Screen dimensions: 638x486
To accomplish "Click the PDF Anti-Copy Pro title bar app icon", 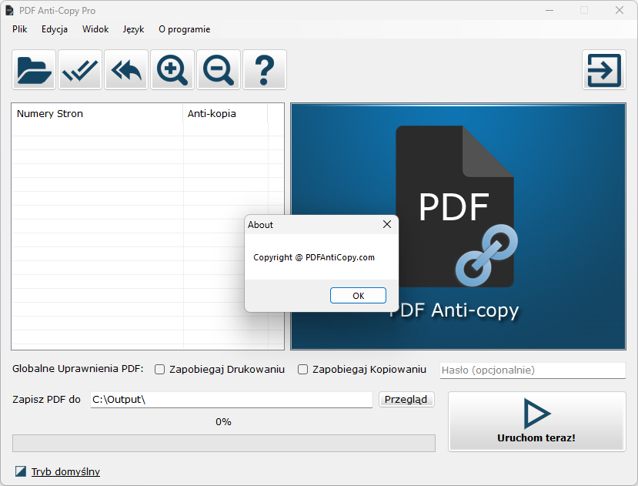I will [x=9, y=10].
